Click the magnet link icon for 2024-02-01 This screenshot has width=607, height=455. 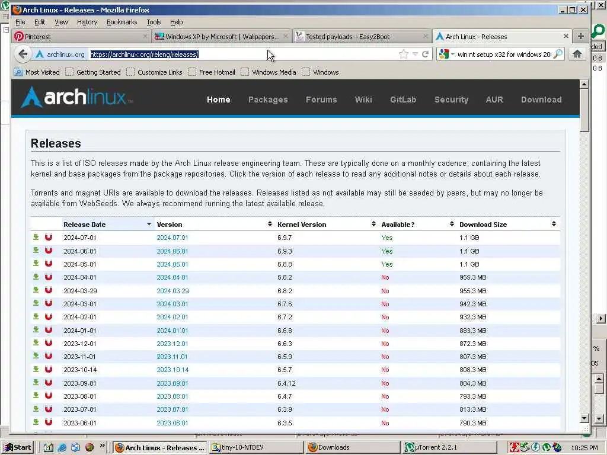(x=49, y=316)
